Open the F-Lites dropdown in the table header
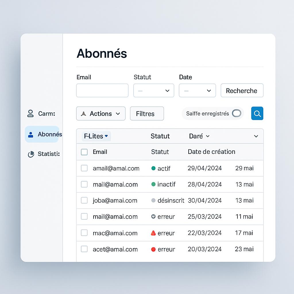The image size is (294, 294). tap(96, 136)
